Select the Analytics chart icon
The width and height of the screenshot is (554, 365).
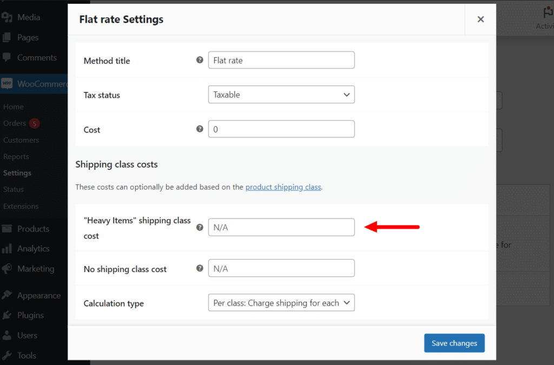8,248
